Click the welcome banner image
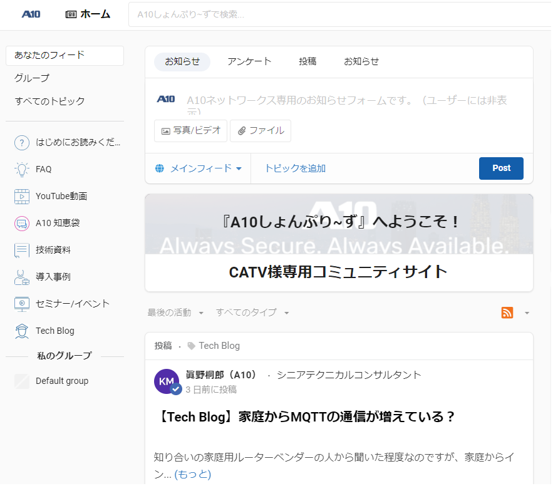 coord(339,224)
